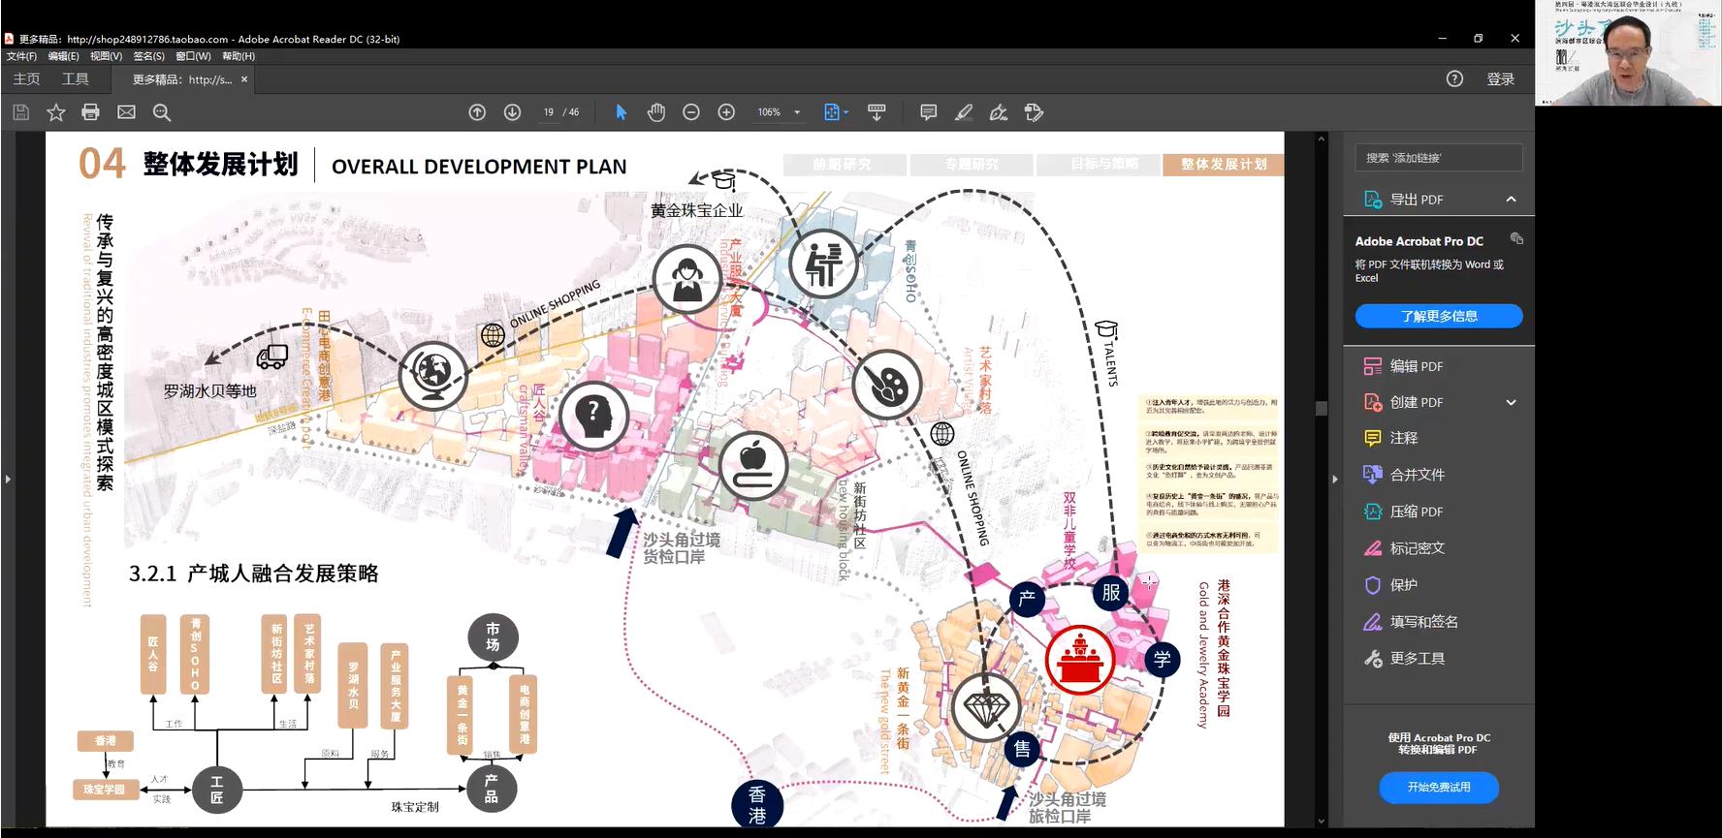Collapse the right tools pane arrow

(1335, 479)
